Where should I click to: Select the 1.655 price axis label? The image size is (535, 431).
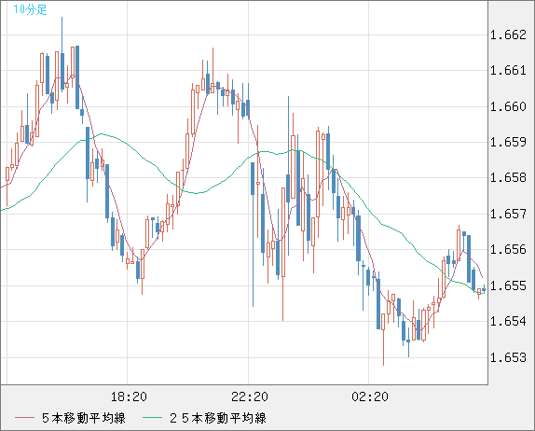[x=508, y=285]
